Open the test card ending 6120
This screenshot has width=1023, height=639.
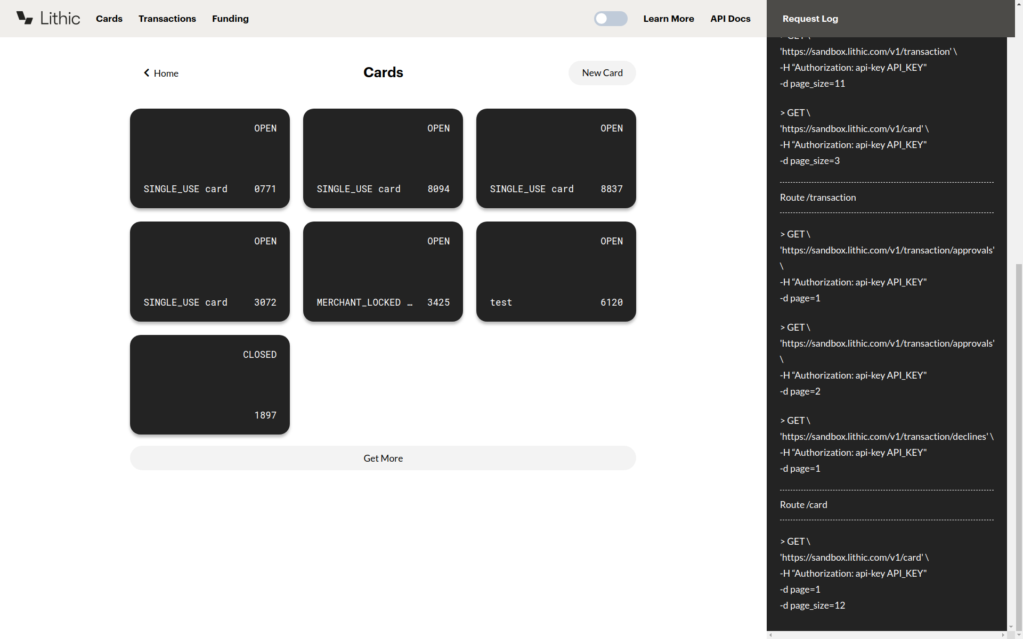coord(556,272)
